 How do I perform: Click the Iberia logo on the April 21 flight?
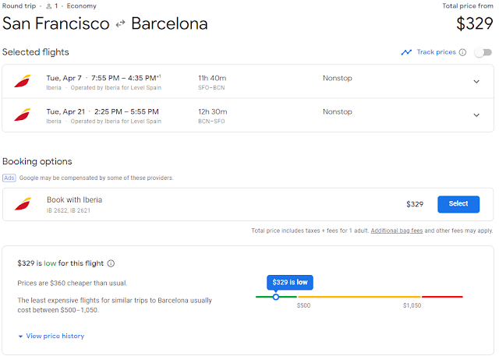point(22,115)
